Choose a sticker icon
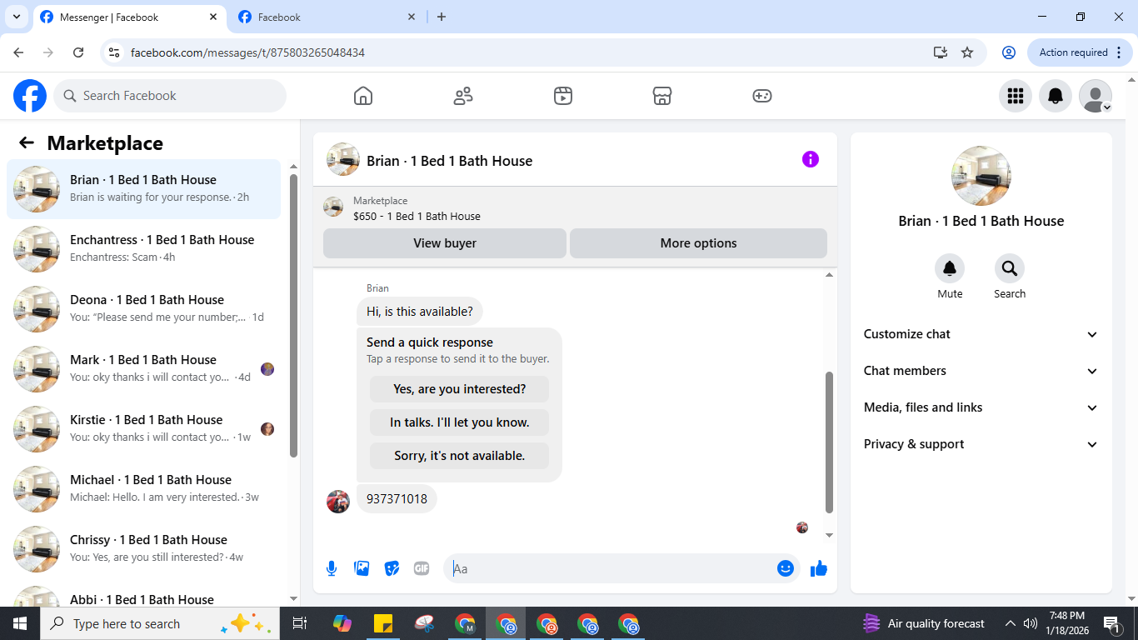The image size is (1138, 640). 392,568
